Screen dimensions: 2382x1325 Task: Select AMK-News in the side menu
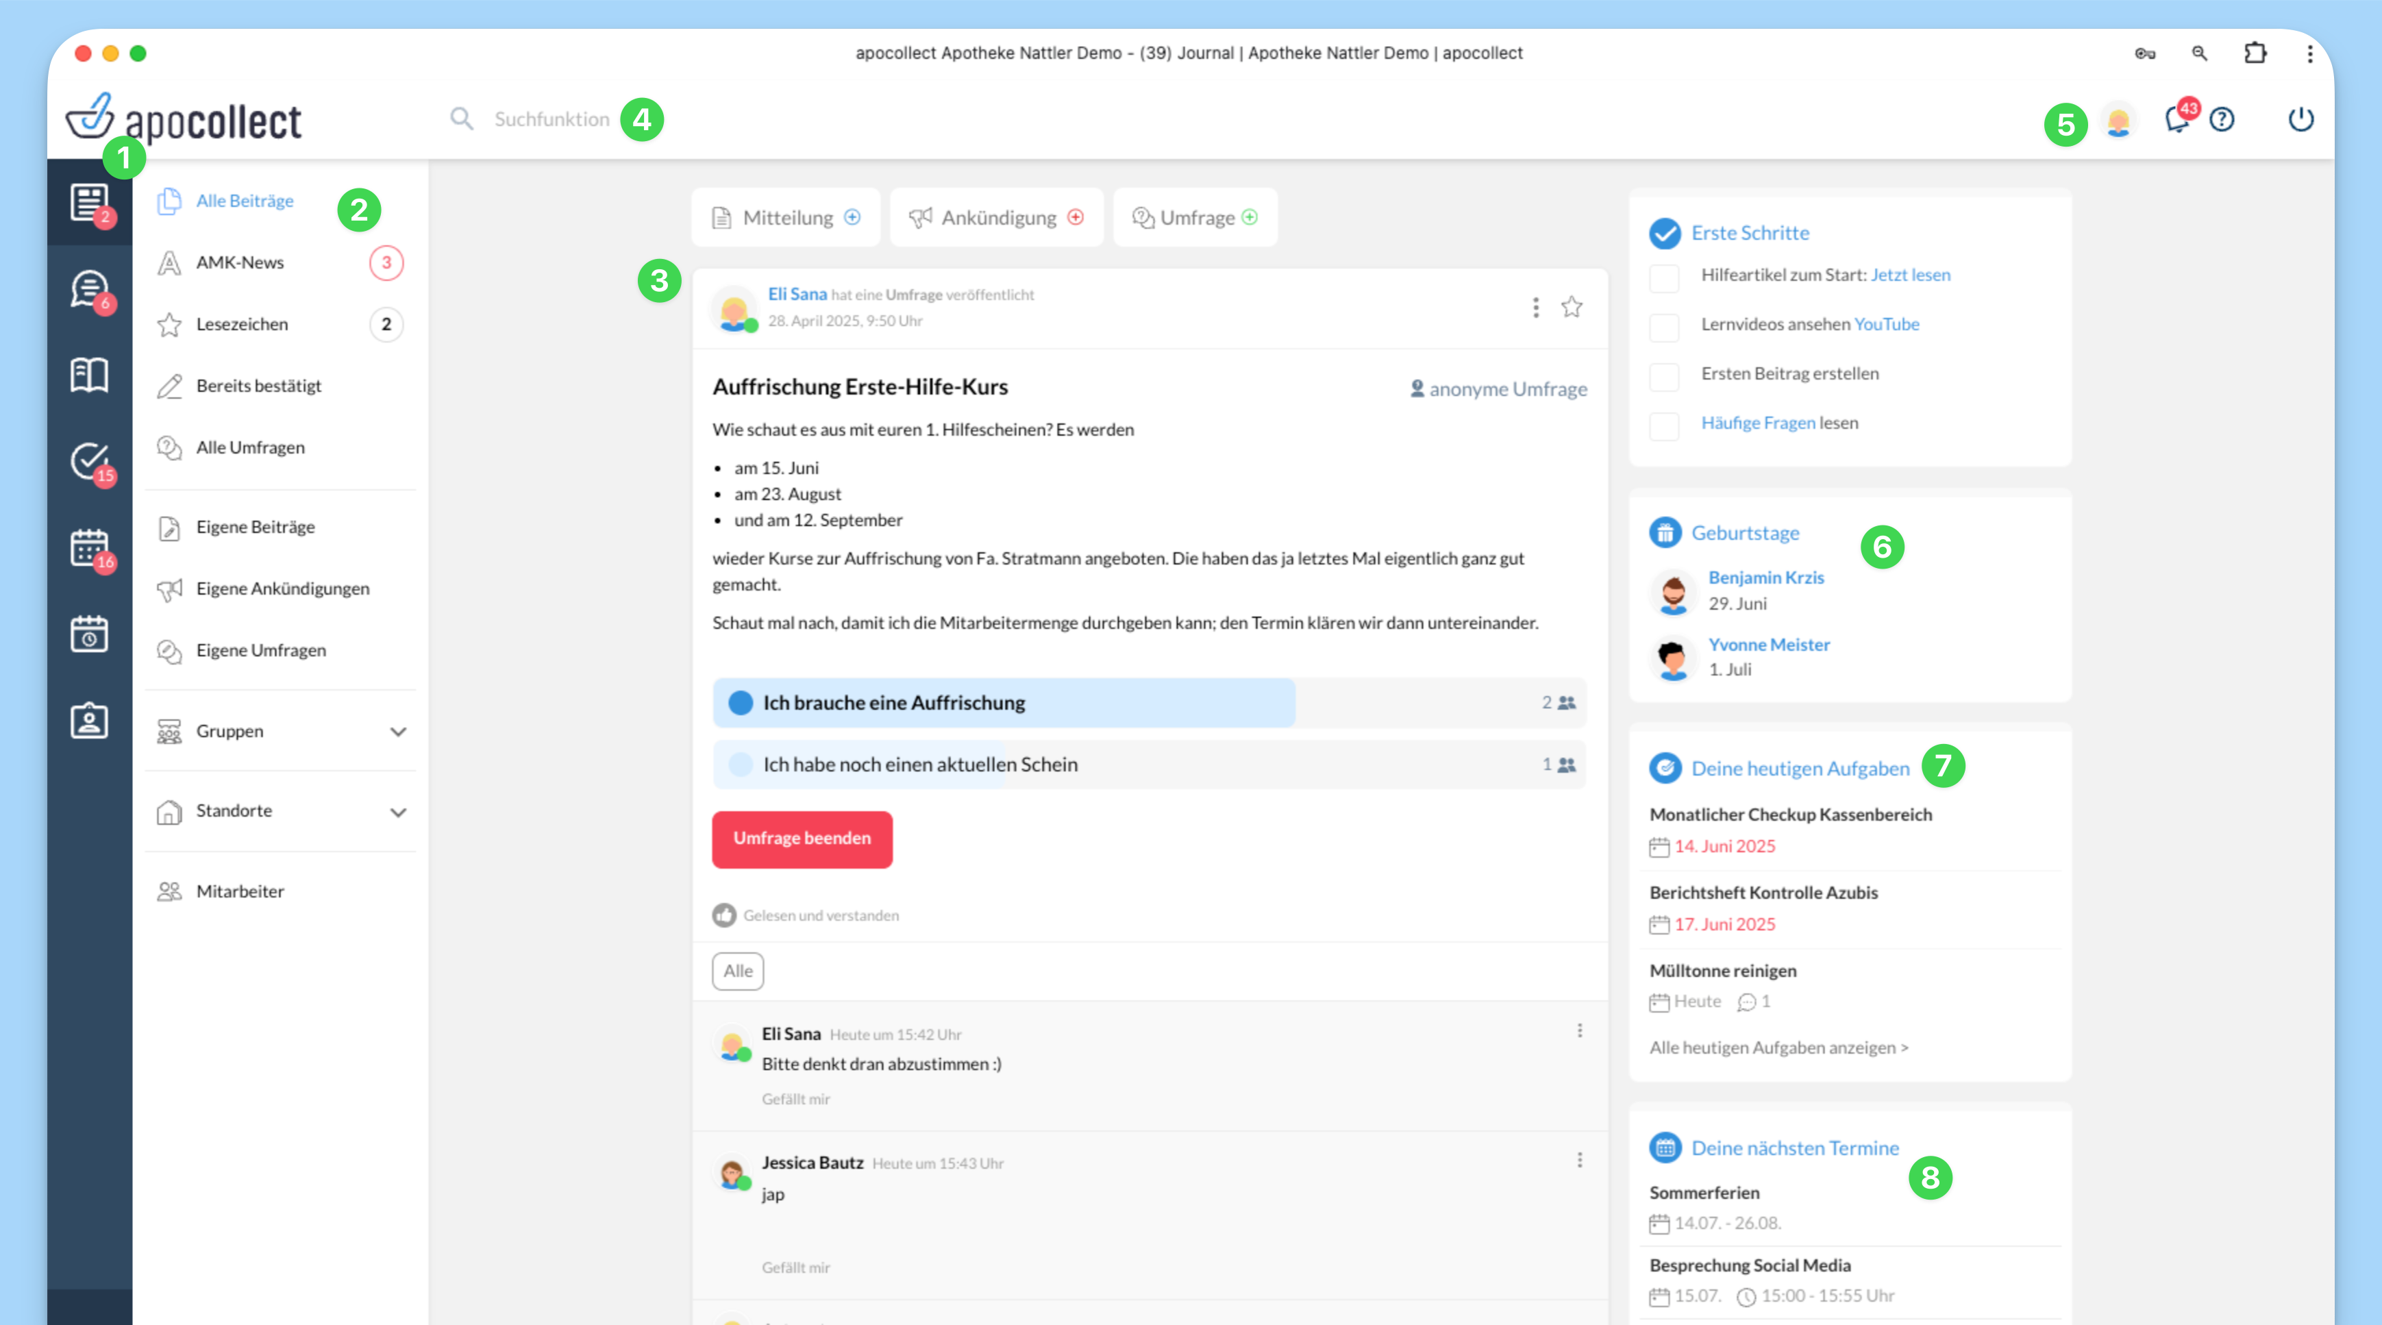240,262
